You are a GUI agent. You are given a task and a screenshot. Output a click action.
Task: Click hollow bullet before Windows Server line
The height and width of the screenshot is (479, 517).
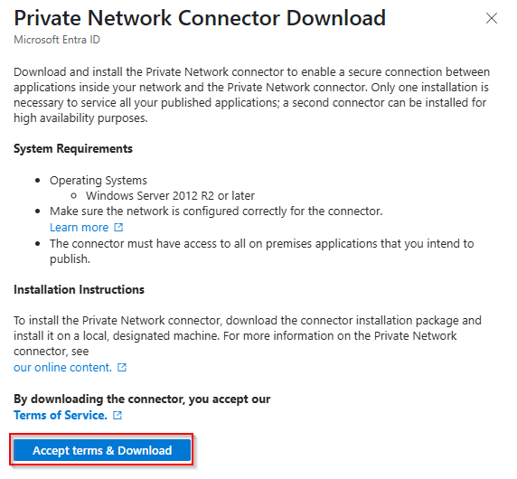click(74, 196)
